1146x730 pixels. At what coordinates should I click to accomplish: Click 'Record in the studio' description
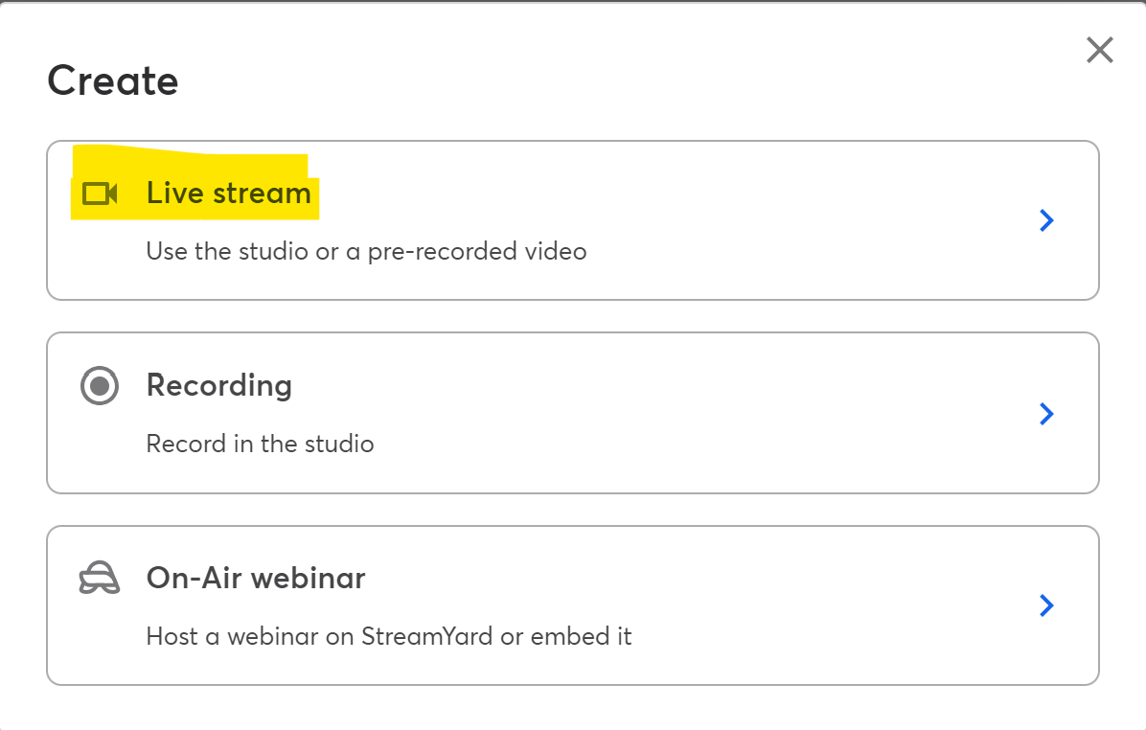(x=261, y=444)
